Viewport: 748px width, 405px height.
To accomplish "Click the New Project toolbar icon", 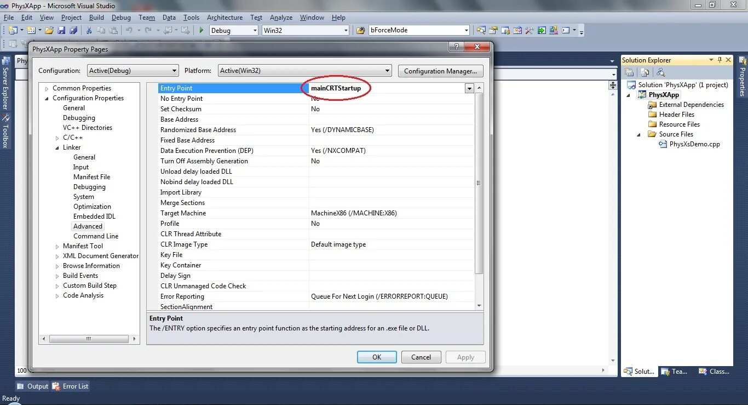I will (13, 30).
